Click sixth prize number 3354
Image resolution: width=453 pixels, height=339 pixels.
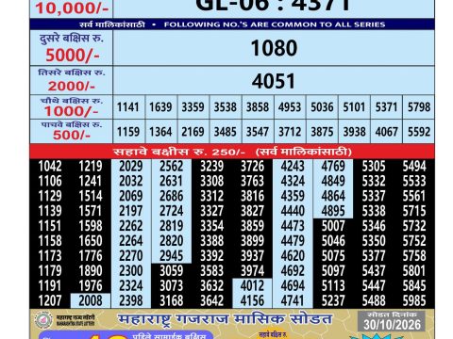212,226
